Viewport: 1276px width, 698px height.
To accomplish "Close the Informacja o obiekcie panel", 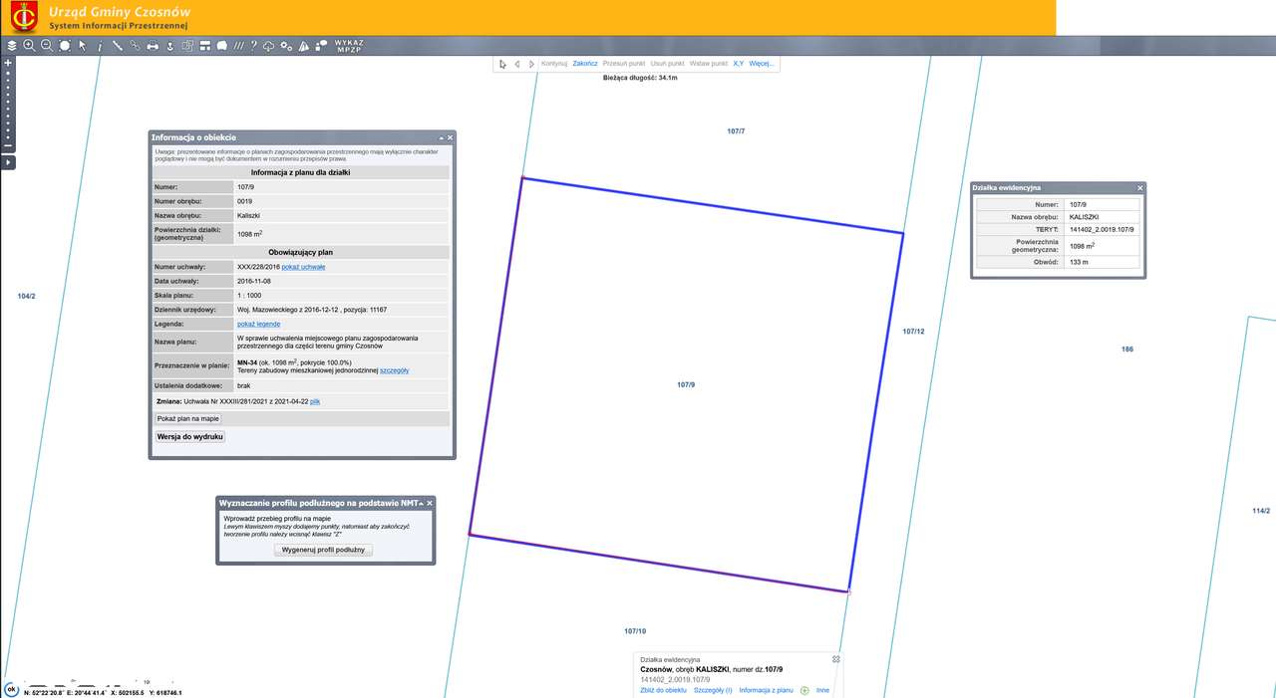I will (450, 137).
